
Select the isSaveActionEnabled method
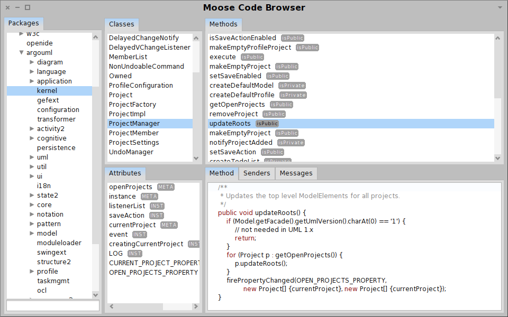[243, 38]
